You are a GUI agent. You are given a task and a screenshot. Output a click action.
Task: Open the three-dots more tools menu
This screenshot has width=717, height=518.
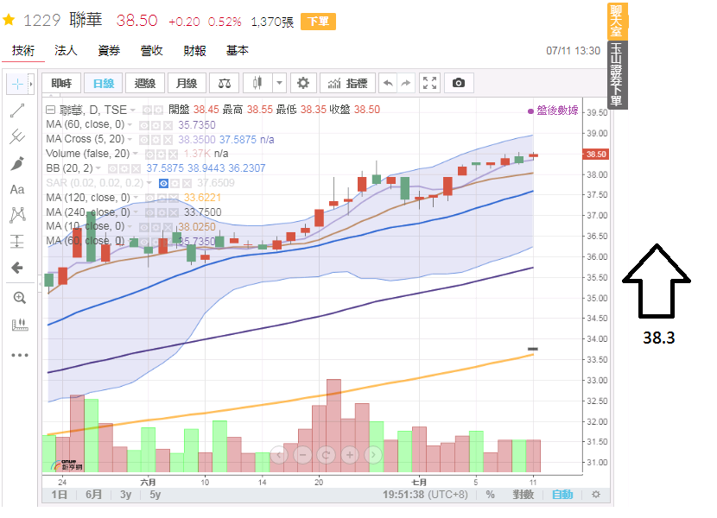point(20,355)
